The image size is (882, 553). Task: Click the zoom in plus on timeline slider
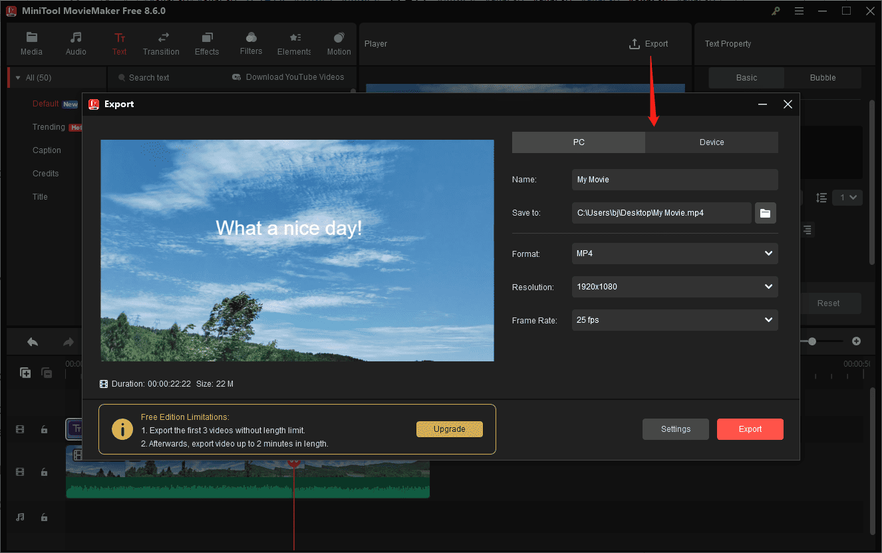pyautogui.click(x=857, y=341)
